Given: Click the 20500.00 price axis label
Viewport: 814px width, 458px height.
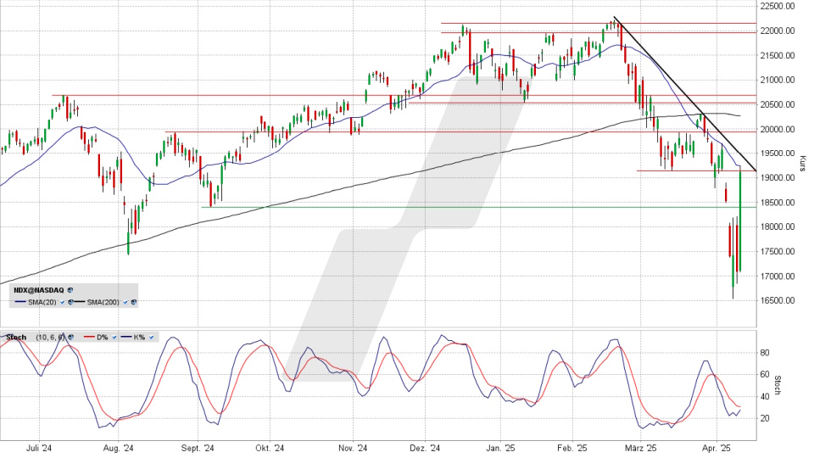Looking at the screenshot, I should 778,104.
